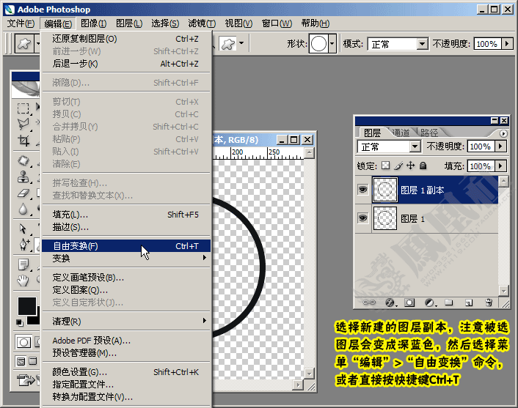Viewport: 518px width, 408px height.
Task: Choose 后退一步(K) command
Action: tap(126, 64)
